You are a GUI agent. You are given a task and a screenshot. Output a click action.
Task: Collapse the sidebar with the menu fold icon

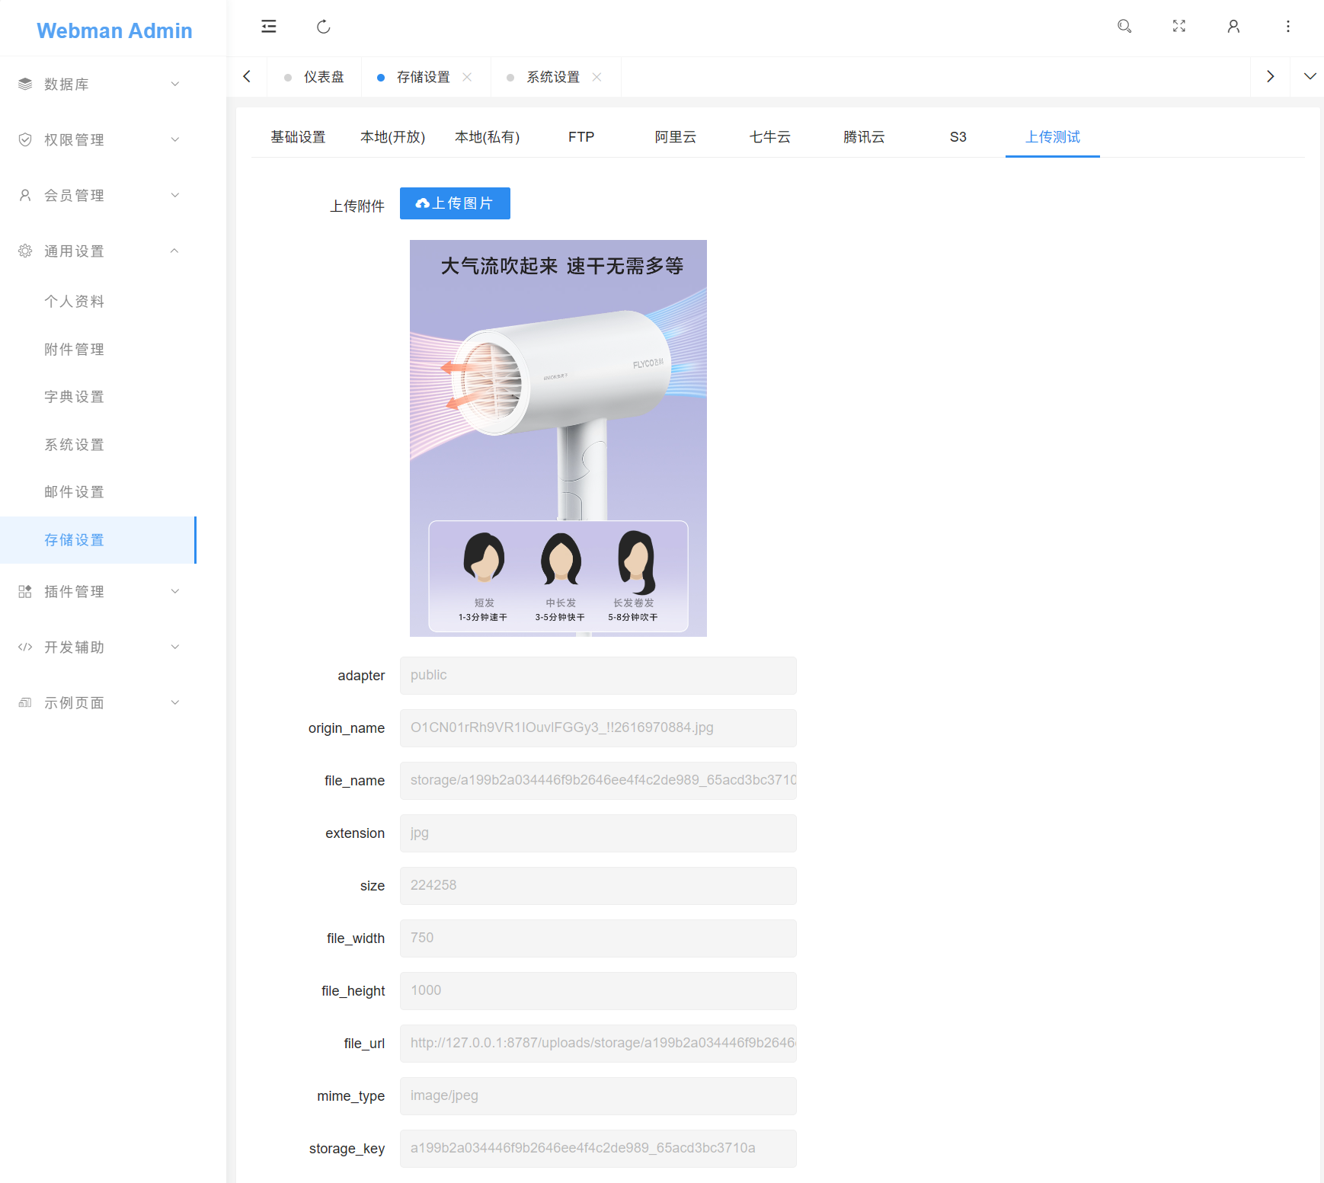[269, 27]
